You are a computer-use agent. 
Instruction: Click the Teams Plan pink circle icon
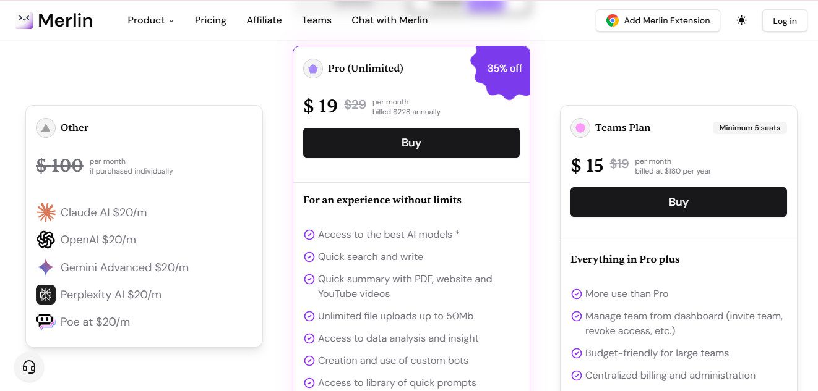pyautogui.click(x=580, y=127)
